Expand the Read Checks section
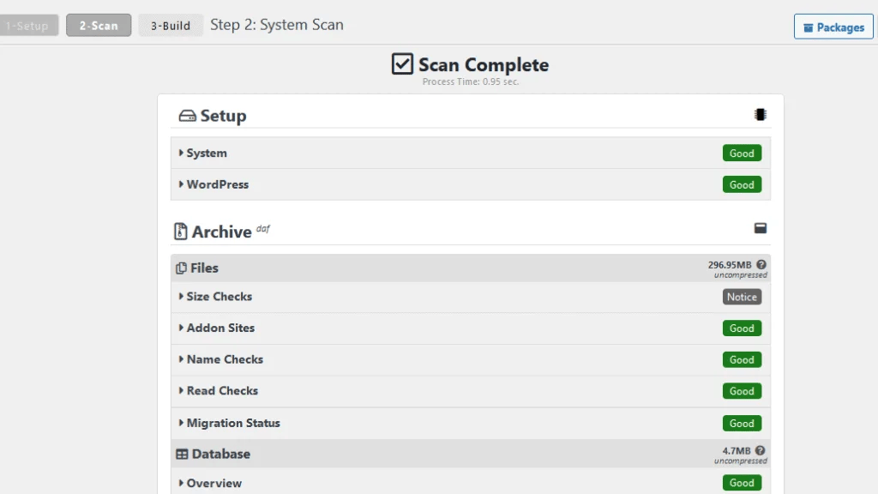The width and height of the screenshot is (878, 494). tap(221, 390)
